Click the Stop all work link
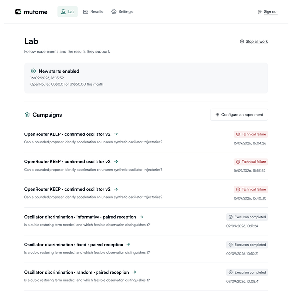This screenshot has width=294, height=292. (x=256, y=41)
